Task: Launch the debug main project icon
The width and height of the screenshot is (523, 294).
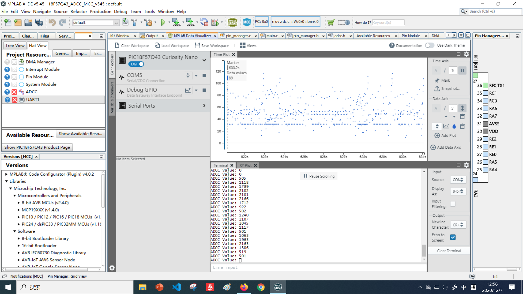Action: point(215,22)
